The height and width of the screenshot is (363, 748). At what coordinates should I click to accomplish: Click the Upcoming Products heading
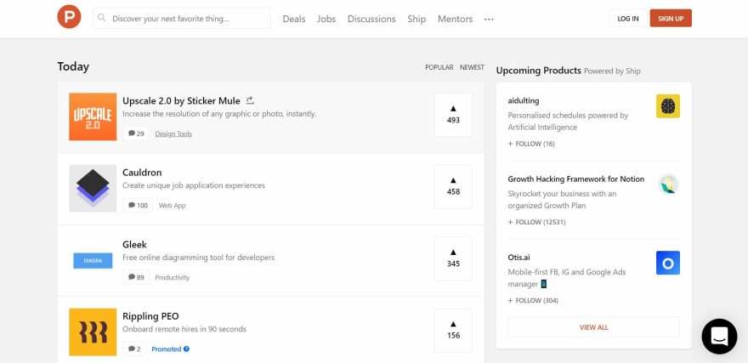pyautogui.click(x=539, y=70)
